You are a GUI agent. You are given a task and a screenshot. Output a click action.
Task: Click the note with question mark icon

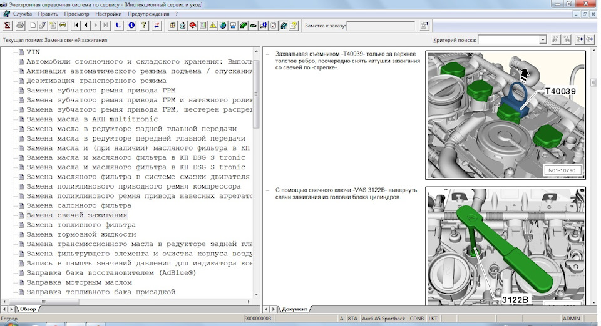click(294, 26)
